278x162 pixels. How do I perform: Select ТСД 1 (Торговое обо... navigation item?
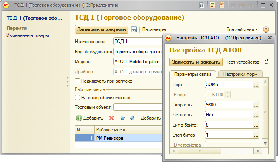pyautogui.click(x=34, y=18)
